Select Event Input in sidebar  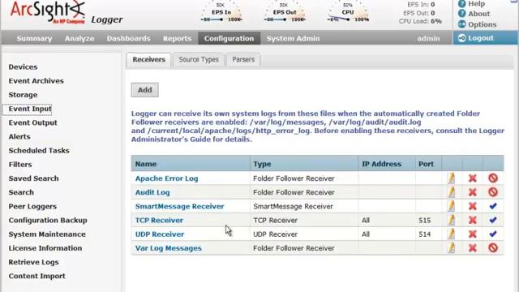coord(30,109)
